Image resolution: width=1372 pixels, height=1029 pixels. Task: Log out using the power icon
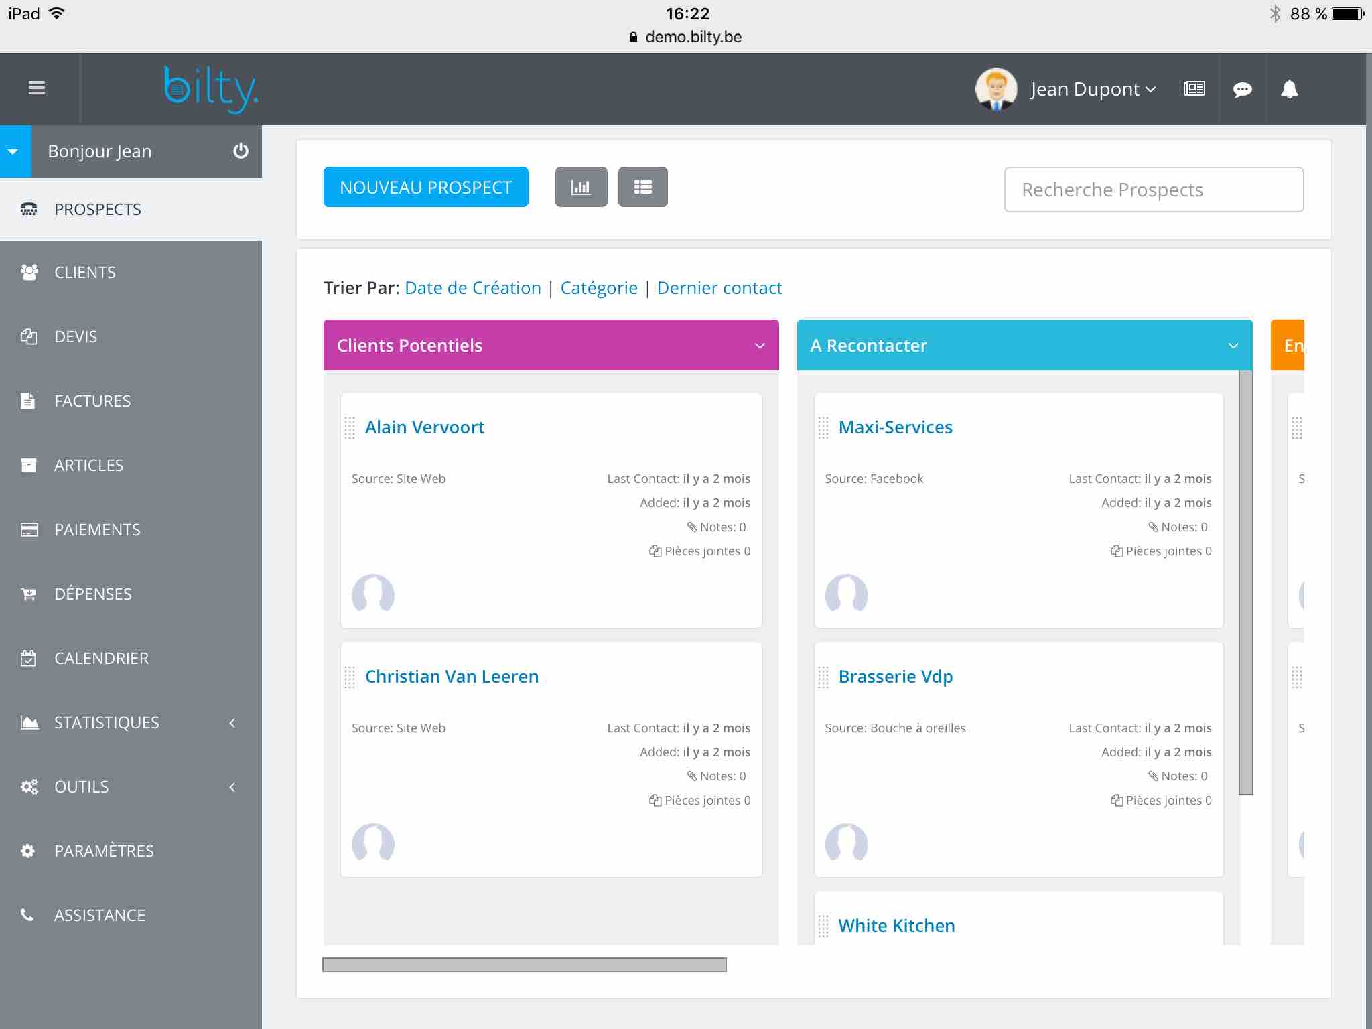pos(239,151)
